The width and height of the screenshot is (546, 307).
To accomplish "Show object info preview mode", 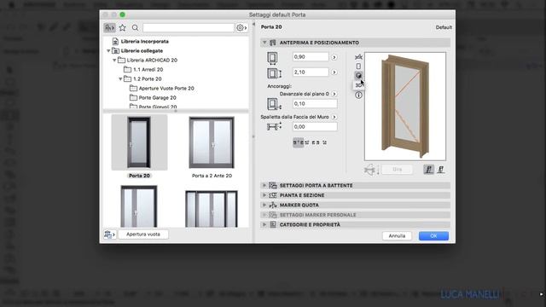I will point(358,95).
